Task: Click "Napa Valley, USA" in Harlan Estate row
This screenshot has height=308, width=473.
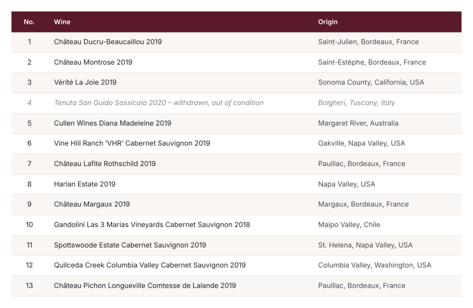Action: [346, 184]
